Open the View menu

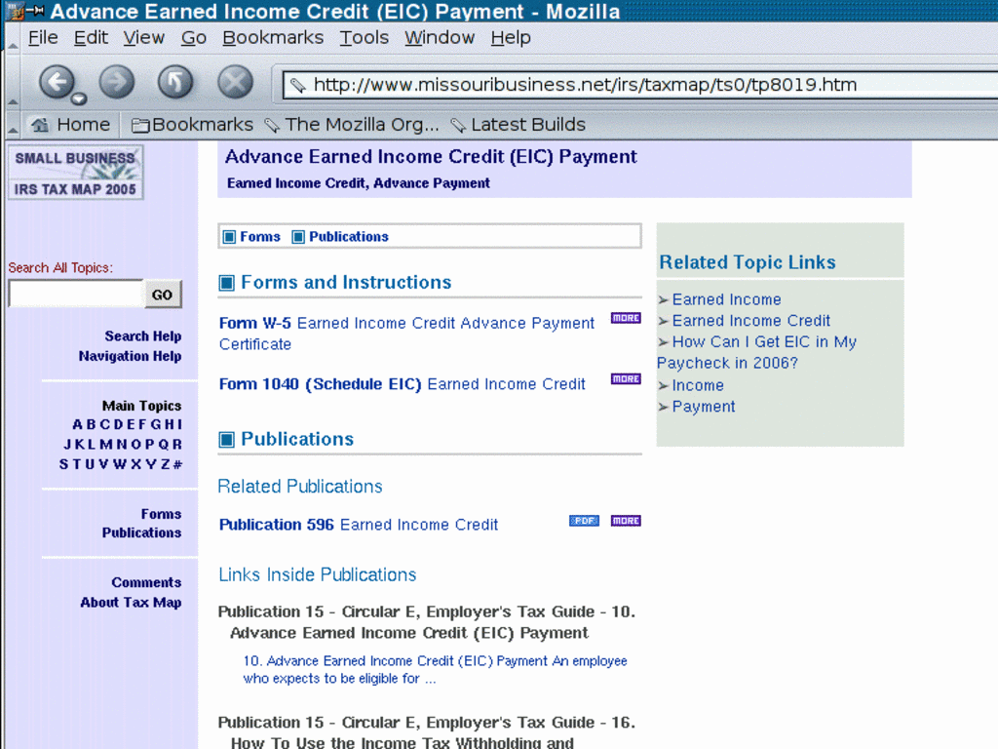tap(144, 38)
